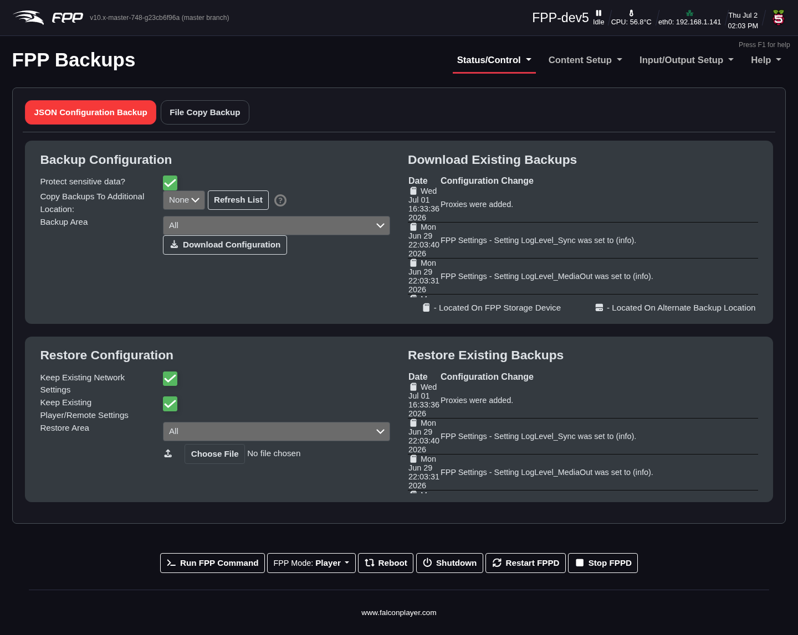Select restore backup 'Proxies were added.'
The image size is (798, 635).
tap(583, 400)
